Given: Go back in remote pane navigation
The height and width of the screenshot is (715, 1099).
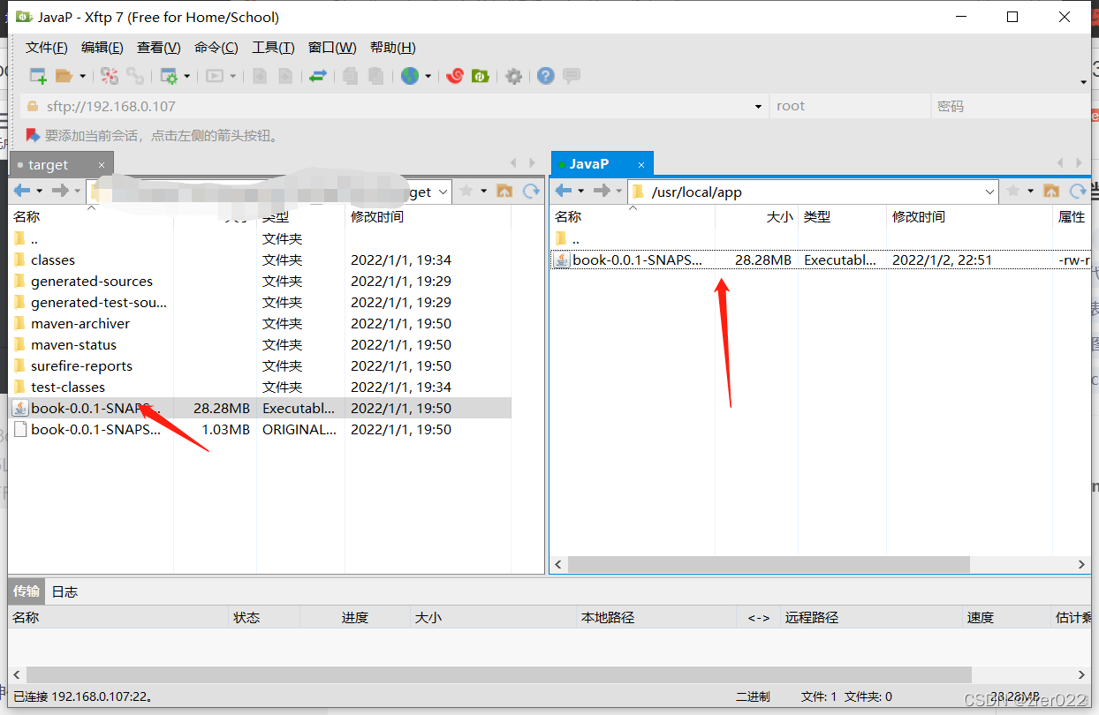Looking at the screenshot, I should [x=564, y=191].
